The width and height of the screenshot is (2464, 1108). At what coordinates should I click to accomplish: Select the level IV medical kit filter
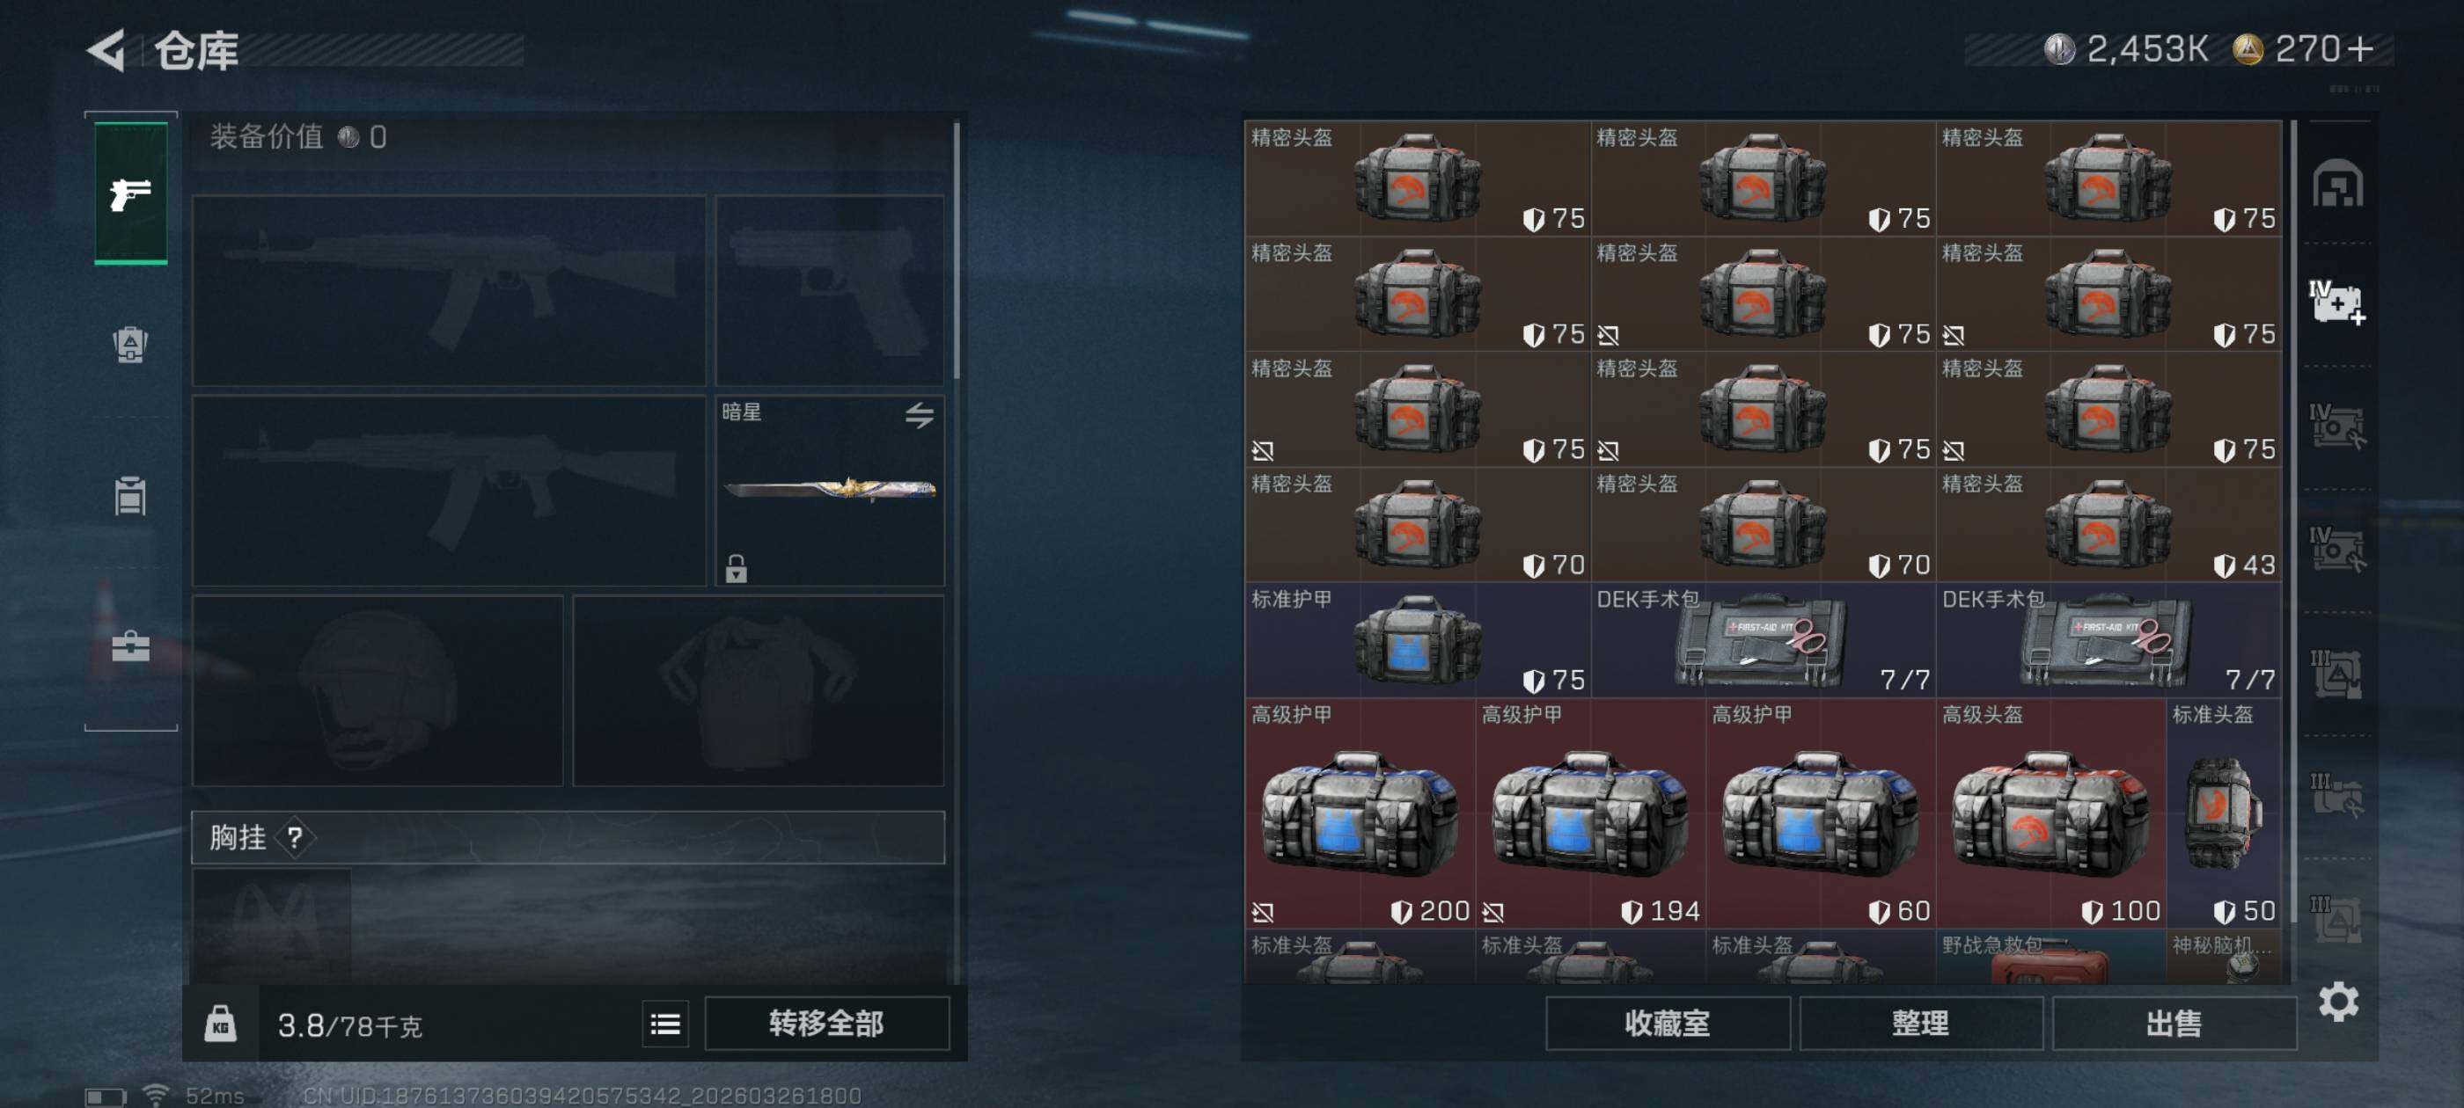(x=2338, y=303)
